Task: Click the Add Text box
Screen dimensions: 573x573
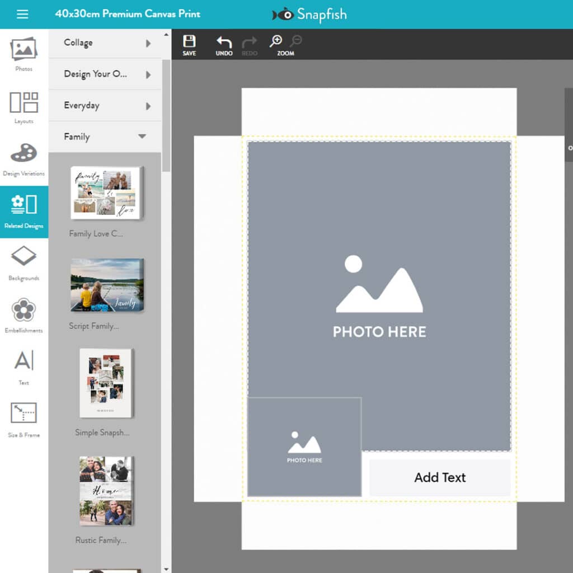Action: coord(440,478)
